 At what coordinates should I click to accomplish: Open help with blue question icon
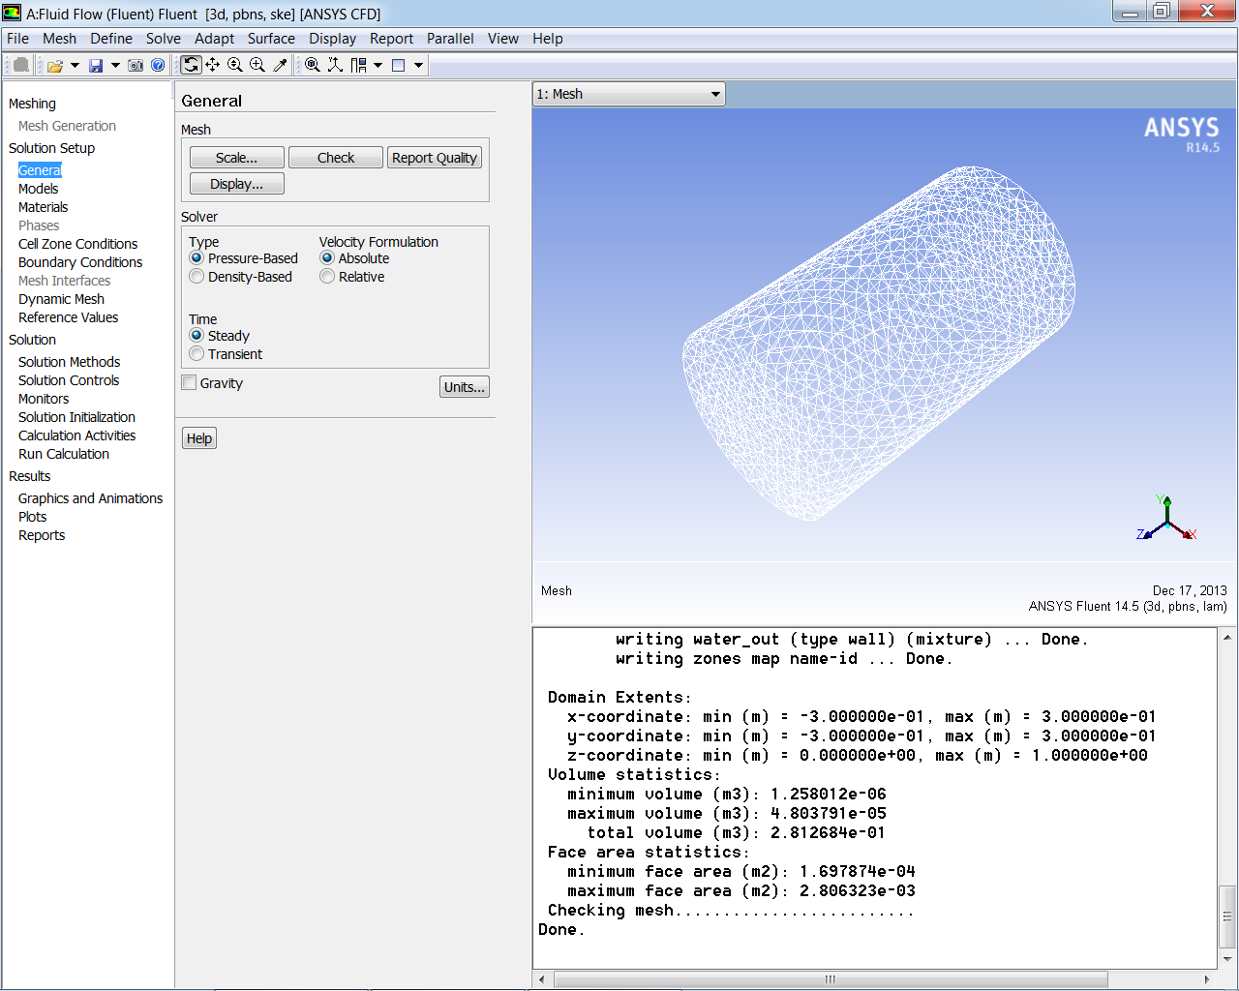click(x=158, y=66)
